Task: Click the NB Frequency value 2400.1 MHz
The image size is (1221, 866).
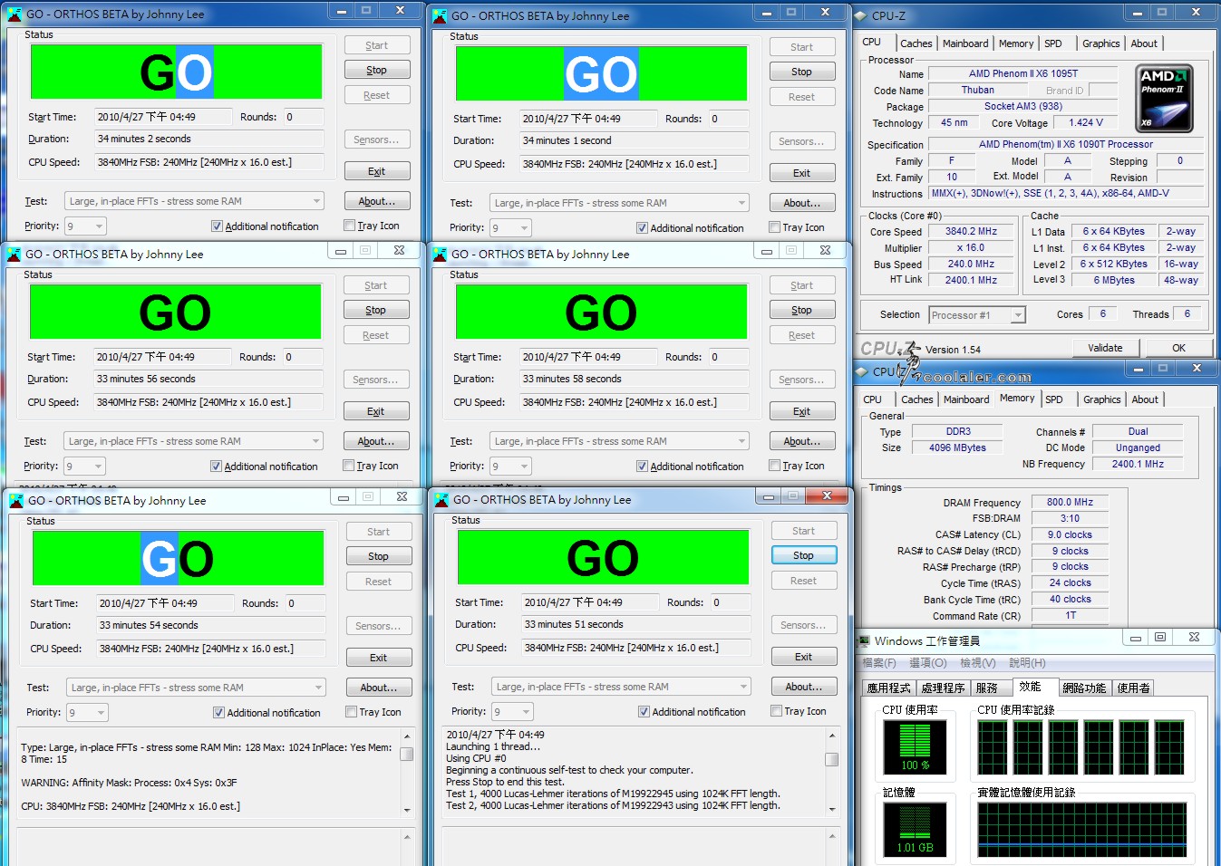Action: point(1138,464)
